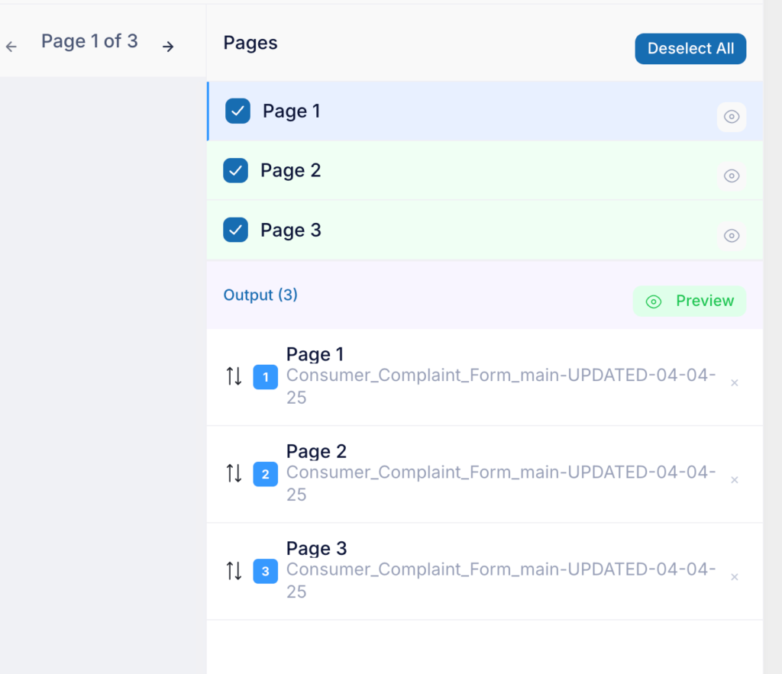
Task: Click output Page 3 title
Action: click(x=316, y=549)
